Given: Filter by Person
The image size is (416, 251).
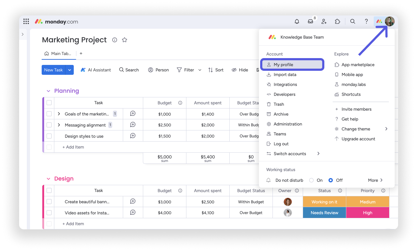Looking at the screenshot, I should 159,70.
